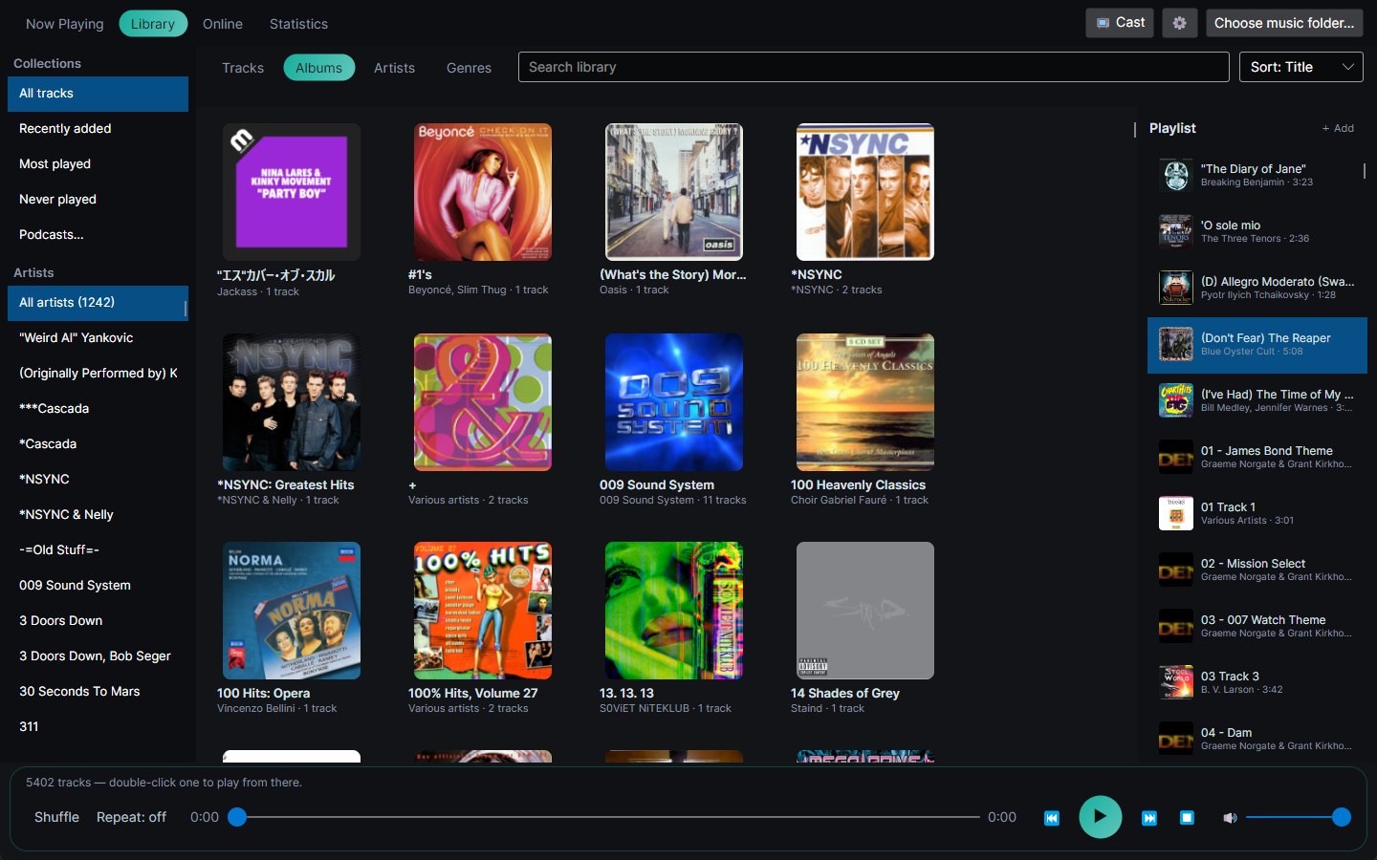
Task: Open Jackass Party Boy album cover
Action: [x=292, y=192]
